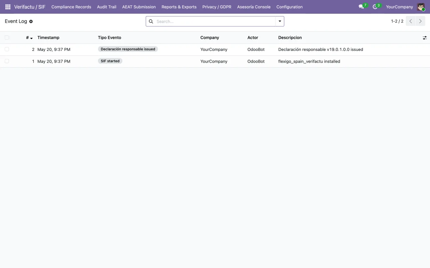Focus the Search input field
Viewport: 430px width, 268px height.
(x=215, y=21)
